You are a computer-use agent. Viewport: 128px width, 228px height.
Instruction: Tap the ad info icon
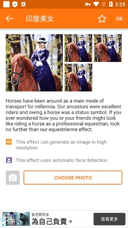pyautogui.click(x=3, y=220)
